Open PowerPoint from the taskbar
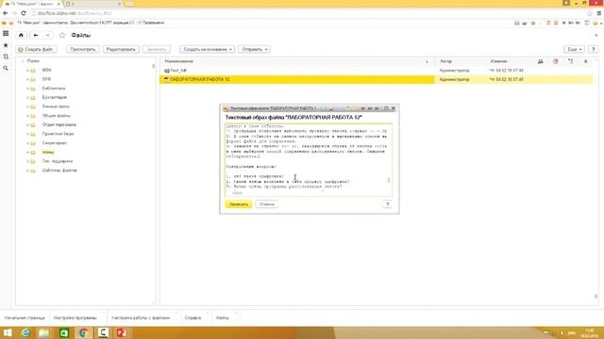Image resolution: width=604 pixels, height=339 pixels. 122,332
